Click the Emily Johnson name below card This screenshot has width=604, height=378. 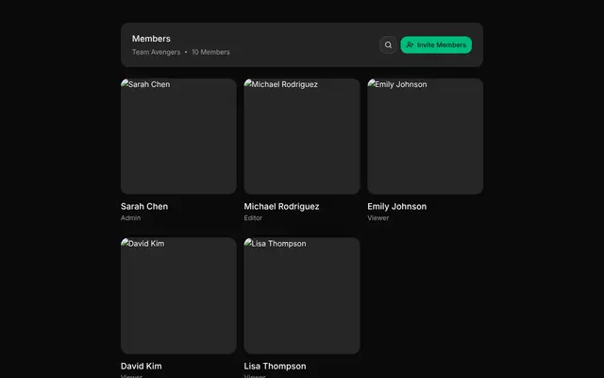(396, 206)
